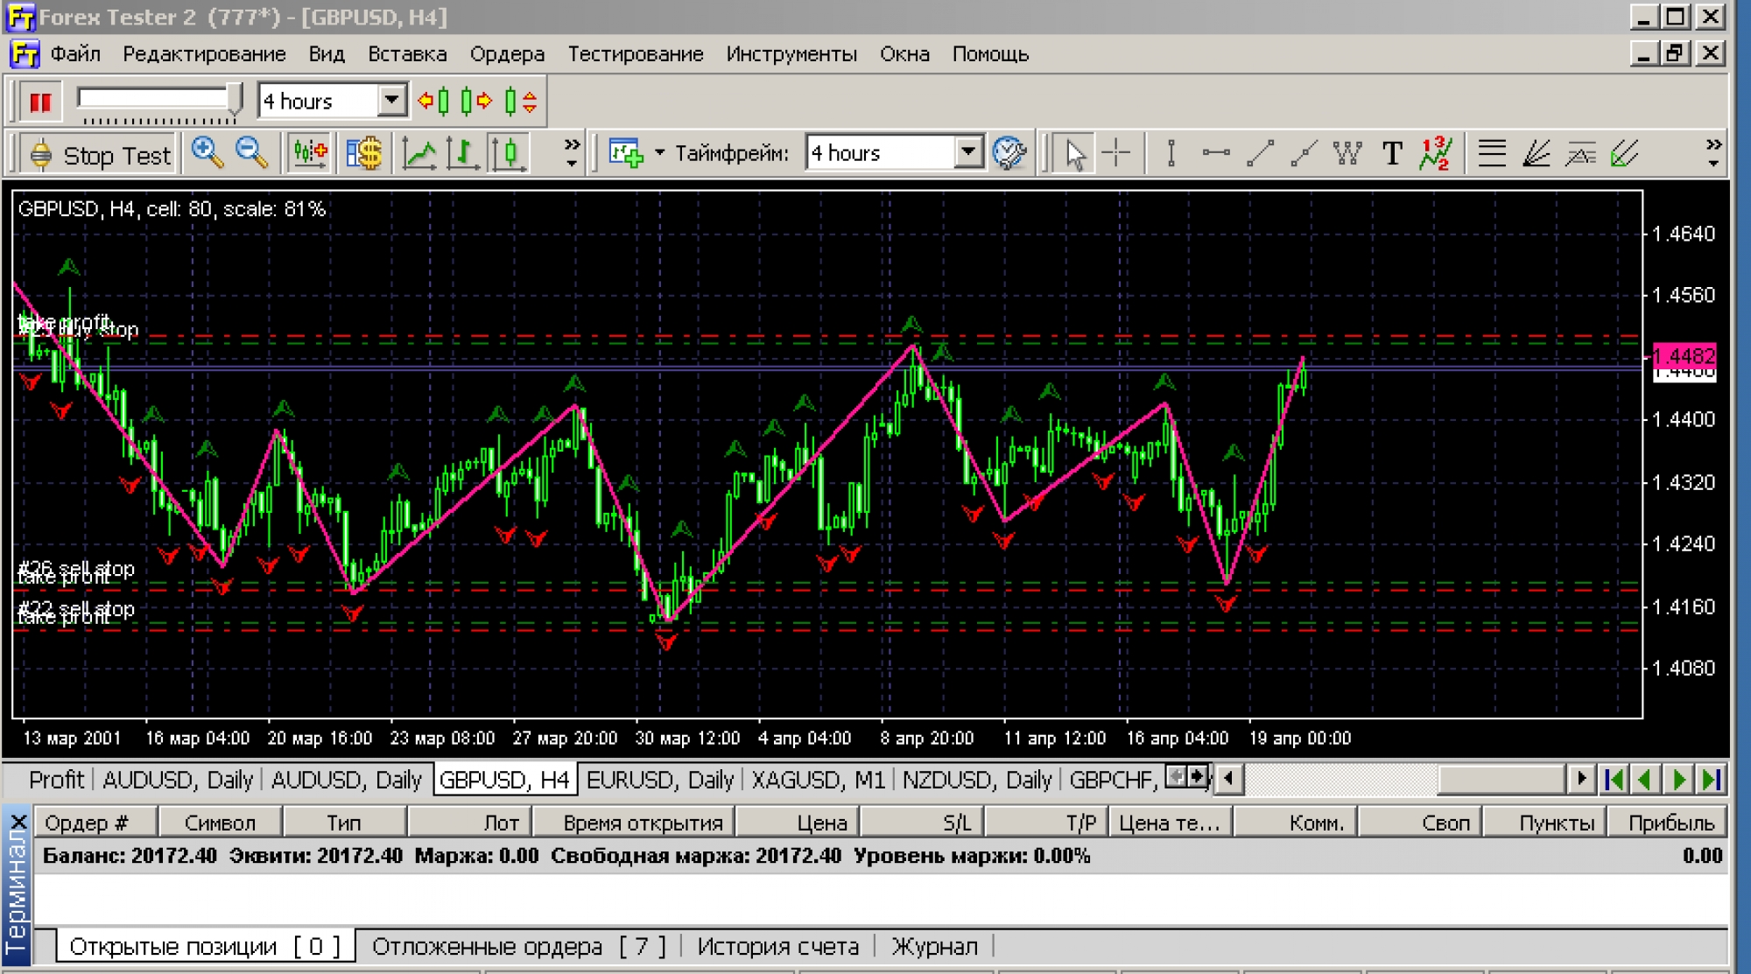Viewport: 1751px width, 974px height.
Task: Jump to chart end with blue arrow
Action: point(1711,778)
